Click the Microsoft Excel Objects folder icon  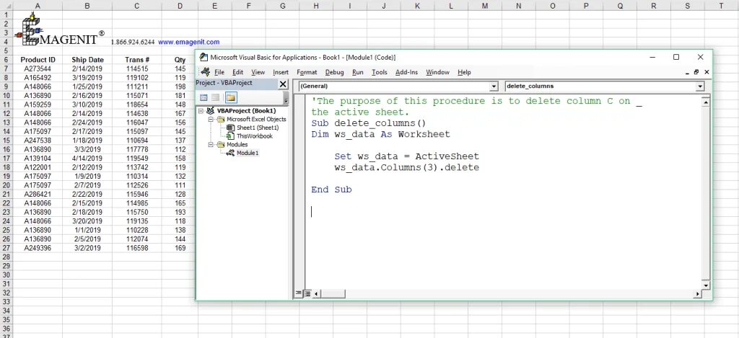click(x=221, y=119)
